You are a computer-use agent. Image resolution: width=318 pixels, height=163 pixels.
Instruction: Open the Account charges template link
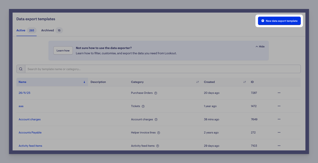click(x=30, y=119)
